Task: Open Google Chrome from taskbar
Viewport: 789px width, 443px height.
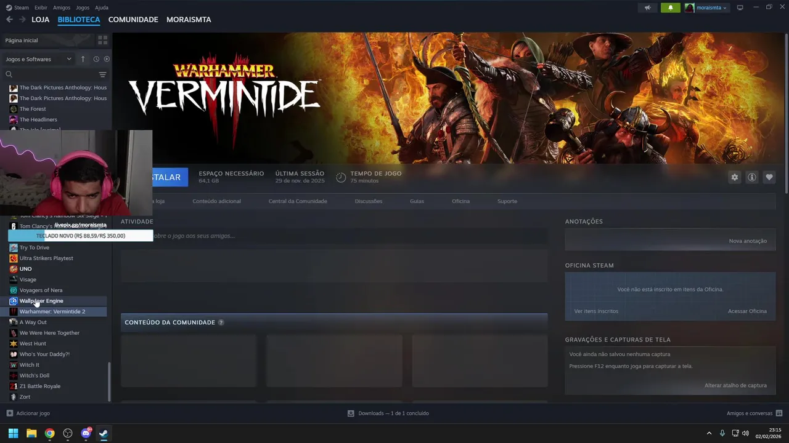Action: (x=49, y=433)
